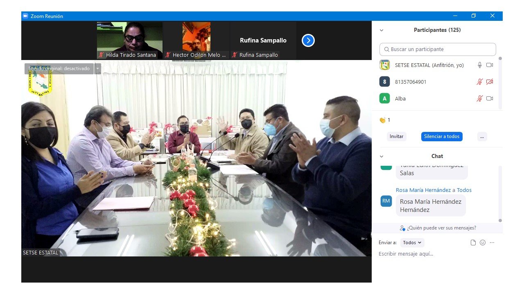524x294 pixels.
Task: Click the RM avatar in chat
Action: coord(386,201)
